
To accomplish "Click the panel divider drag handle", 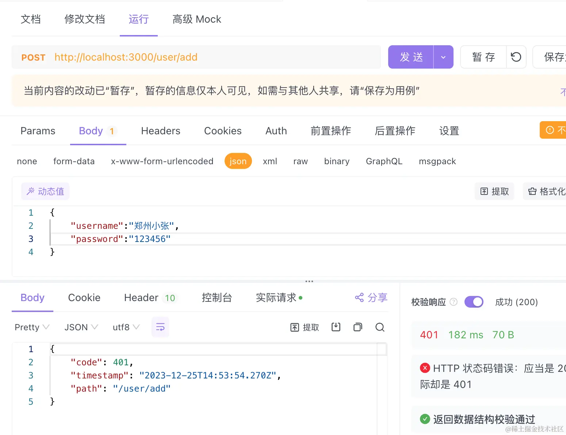I will coord(309,281).
